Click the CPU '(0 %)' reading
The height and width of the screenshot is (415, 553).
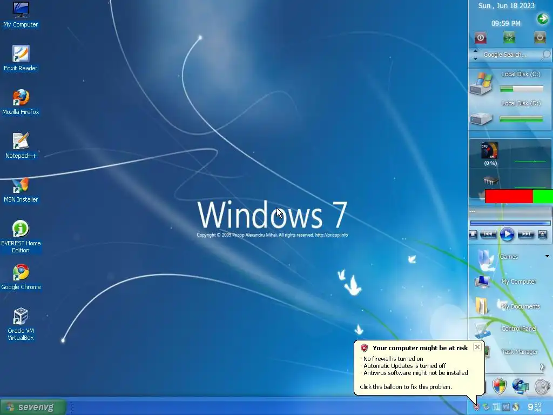point(490,163)
